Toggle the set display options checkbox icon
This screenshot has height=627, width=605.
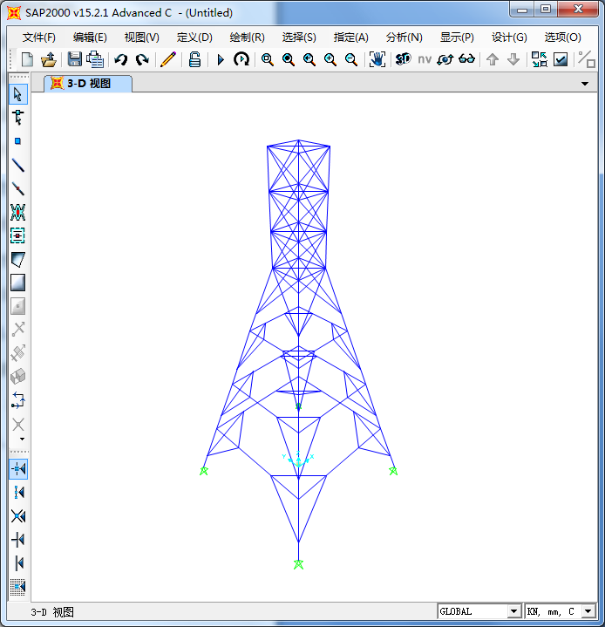tap(561, 59)
